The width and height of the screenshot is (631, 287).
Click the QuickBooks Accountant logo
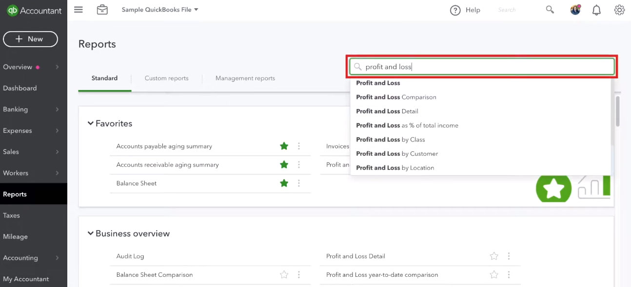pyautogui.click(x=34, y=10)
